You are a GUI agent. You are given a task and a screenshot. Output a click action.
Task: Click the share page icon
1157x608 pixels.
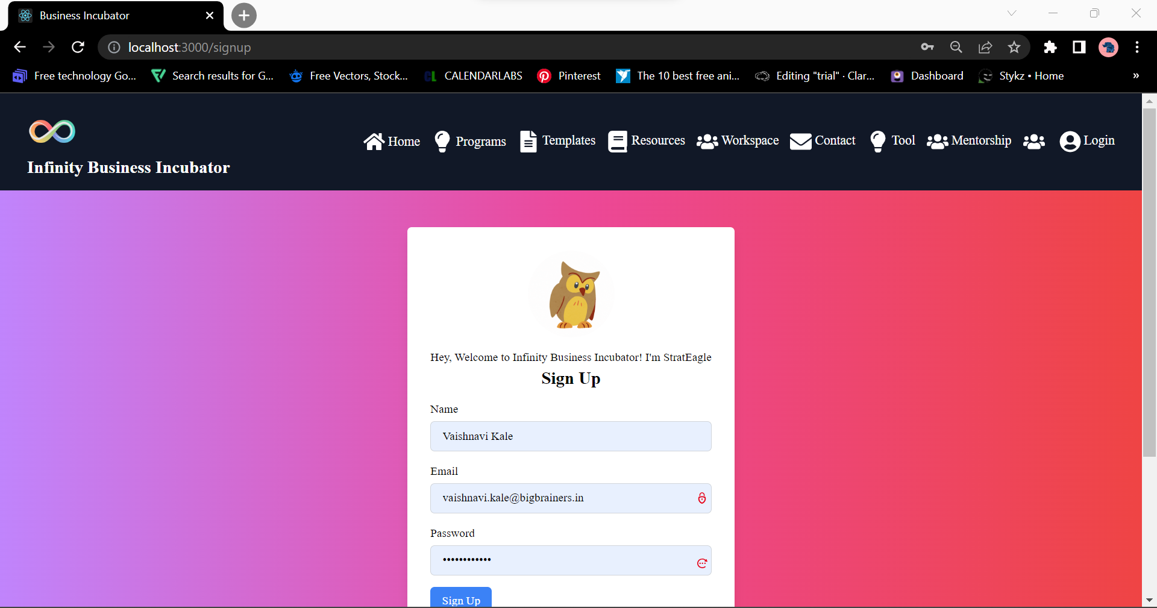pyautogui.click(x=985, y=47)
